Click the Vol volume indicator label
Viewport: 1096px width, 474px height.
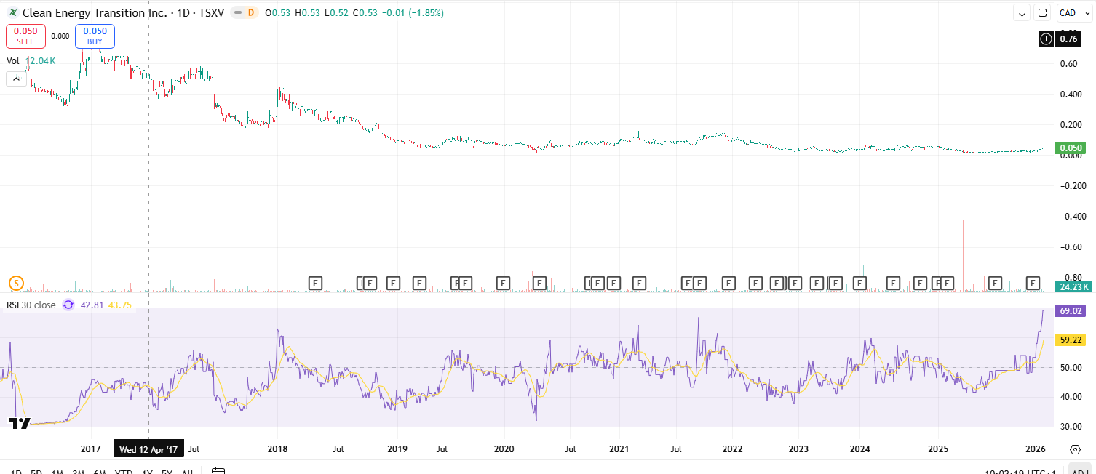[13, 61]
